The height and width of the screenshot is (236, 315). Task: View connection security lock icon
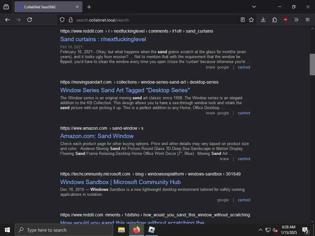71,20
